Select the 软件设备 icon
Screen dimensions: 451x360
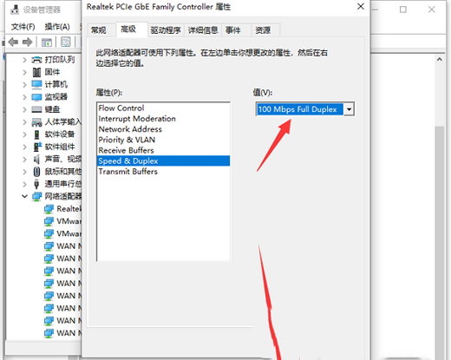tap(36, 134)
